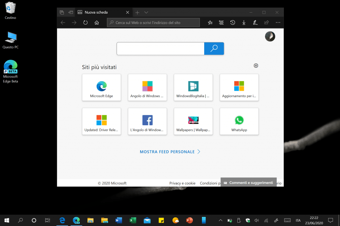Open the Favorites star icon in toolbar
The height and width of the screenshot is (226, 340).
point(210,23)
